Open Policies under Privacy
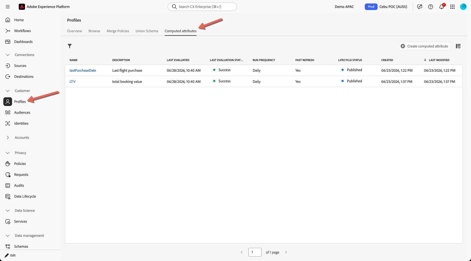The width and height of the screenshot is (471, 261). click(x=20, y=164)
